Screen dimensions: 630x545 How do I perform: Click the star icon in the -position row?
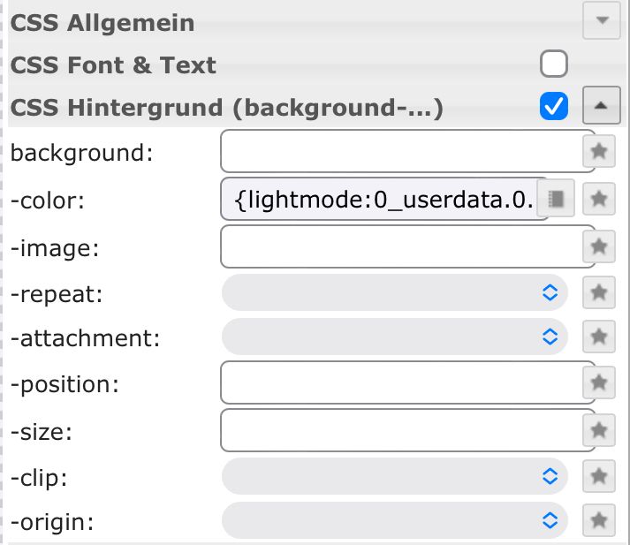pos(599,383)
